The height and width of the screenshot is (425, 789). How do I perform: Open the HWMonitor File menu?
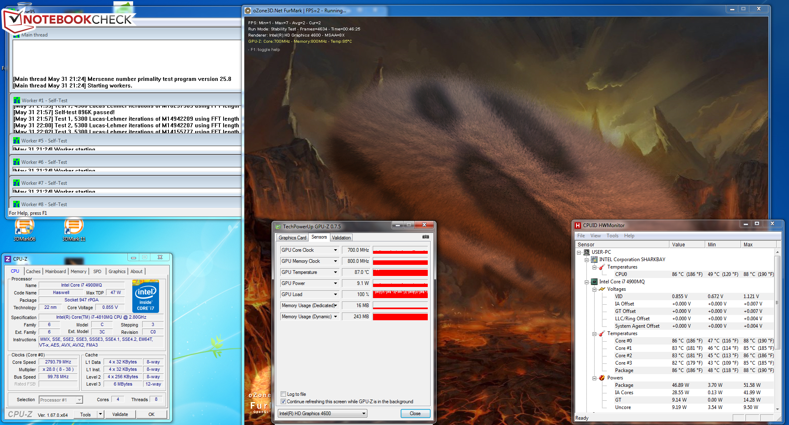(581, 236)
